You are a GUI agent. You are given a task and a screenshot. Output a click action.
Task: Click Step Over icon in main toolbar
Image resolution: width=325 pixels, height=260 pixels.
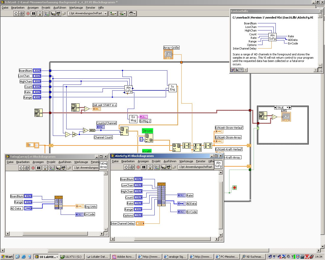point(58,13)
